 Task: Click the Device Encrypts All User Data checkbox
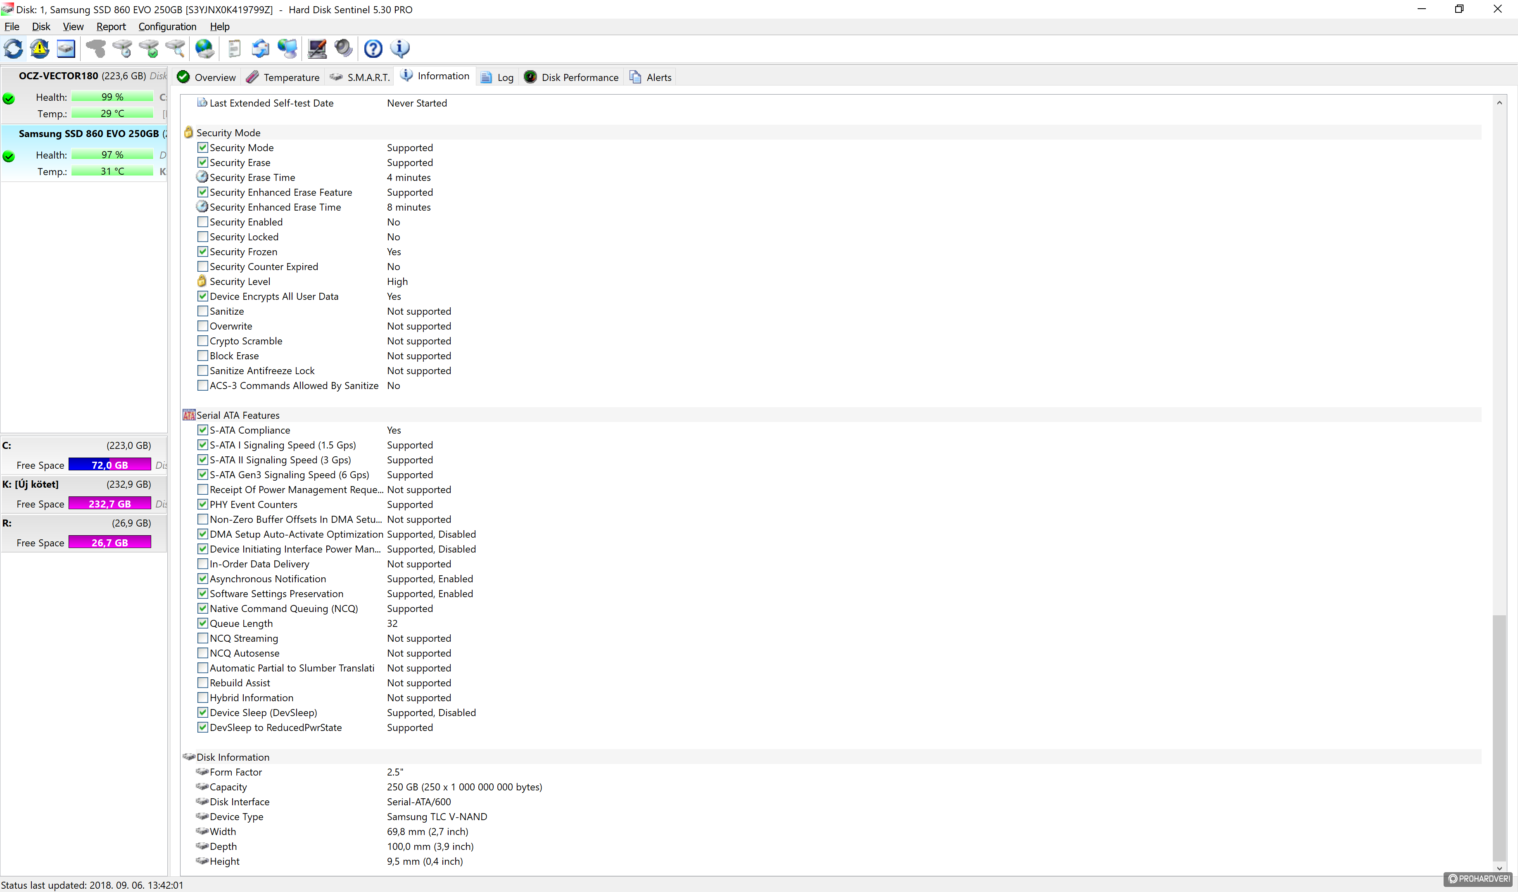point(203,296)
